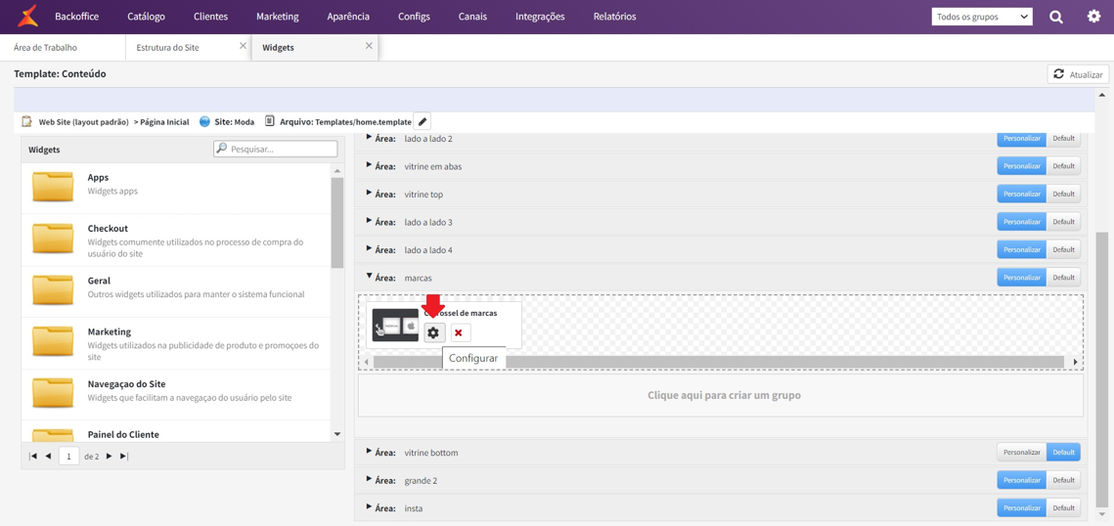This screenshot has width=1114, height=526.
Task: Expand the lado a lado 4 area
Action: click(369, 248)
